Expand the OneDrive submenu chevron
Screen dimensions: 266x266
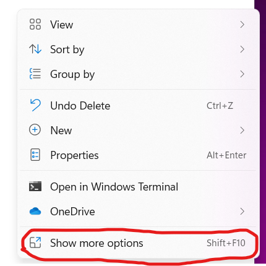[x=242, y=212]
